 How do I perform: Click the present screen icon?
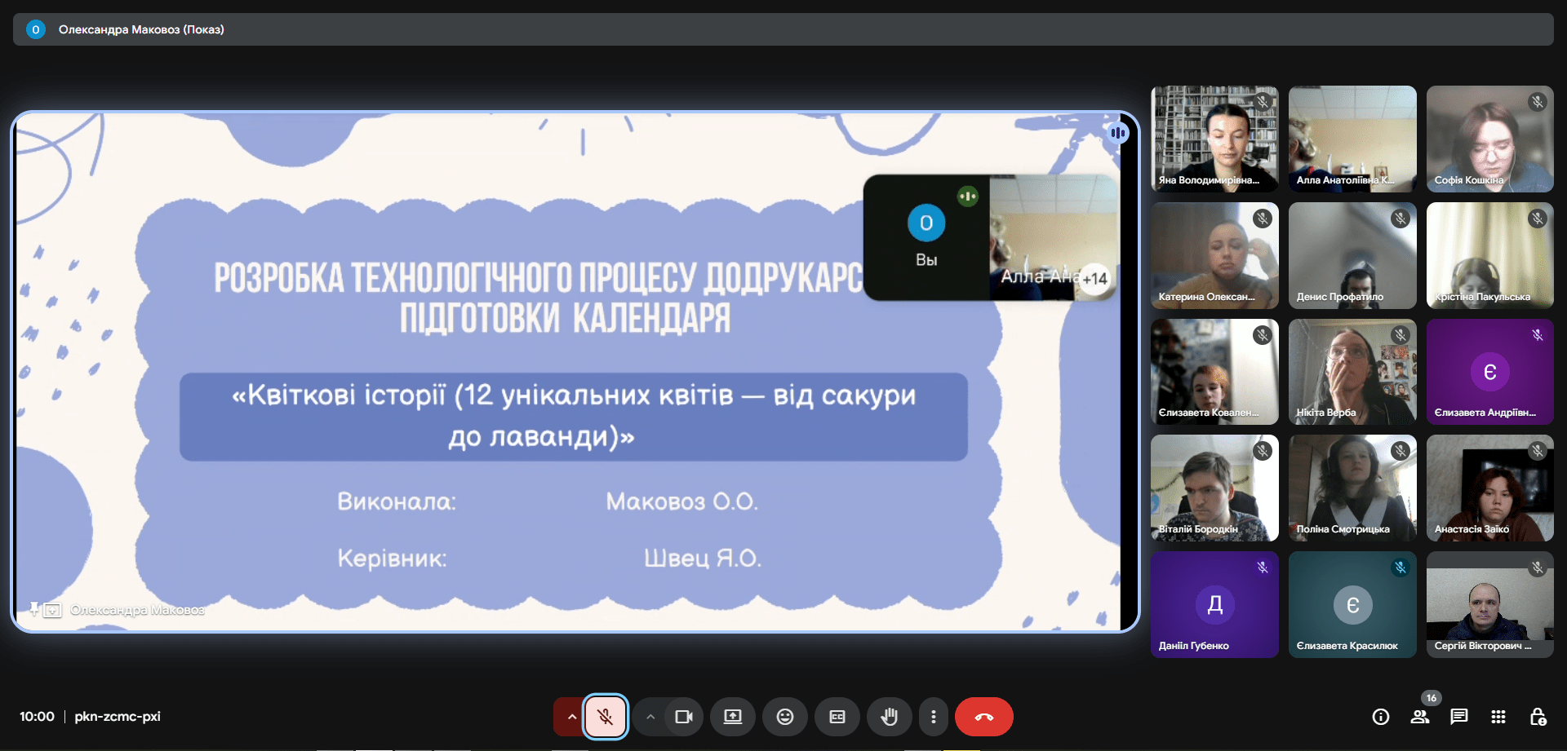(x=733, y=717)
